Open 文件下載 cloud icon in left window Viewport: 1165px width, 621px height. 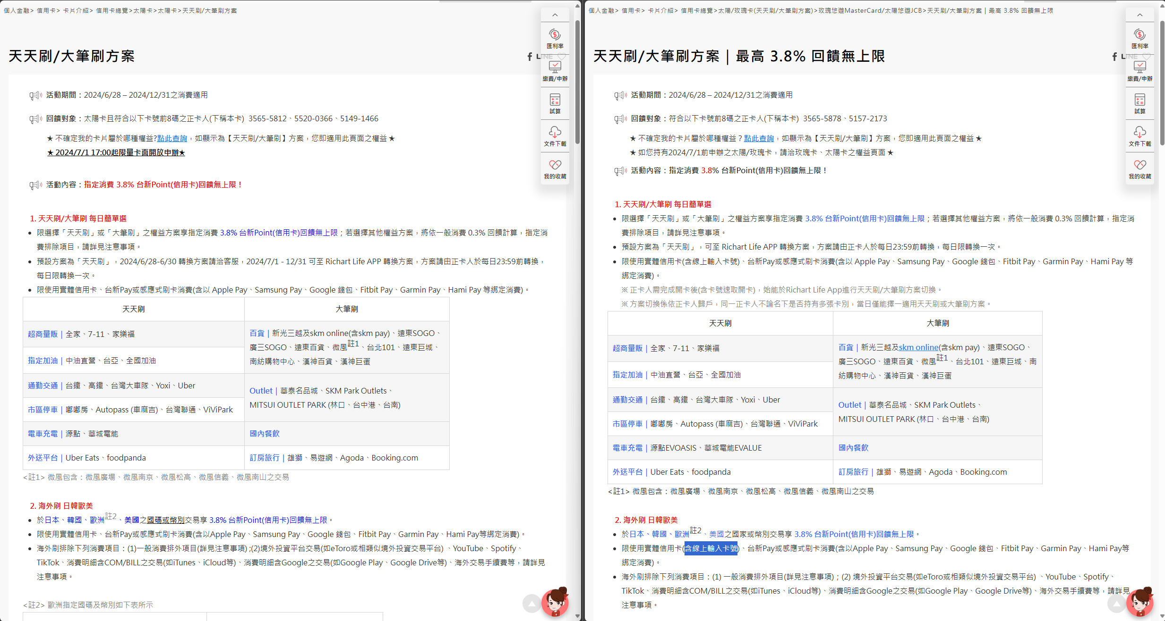(x=555, y=136)
